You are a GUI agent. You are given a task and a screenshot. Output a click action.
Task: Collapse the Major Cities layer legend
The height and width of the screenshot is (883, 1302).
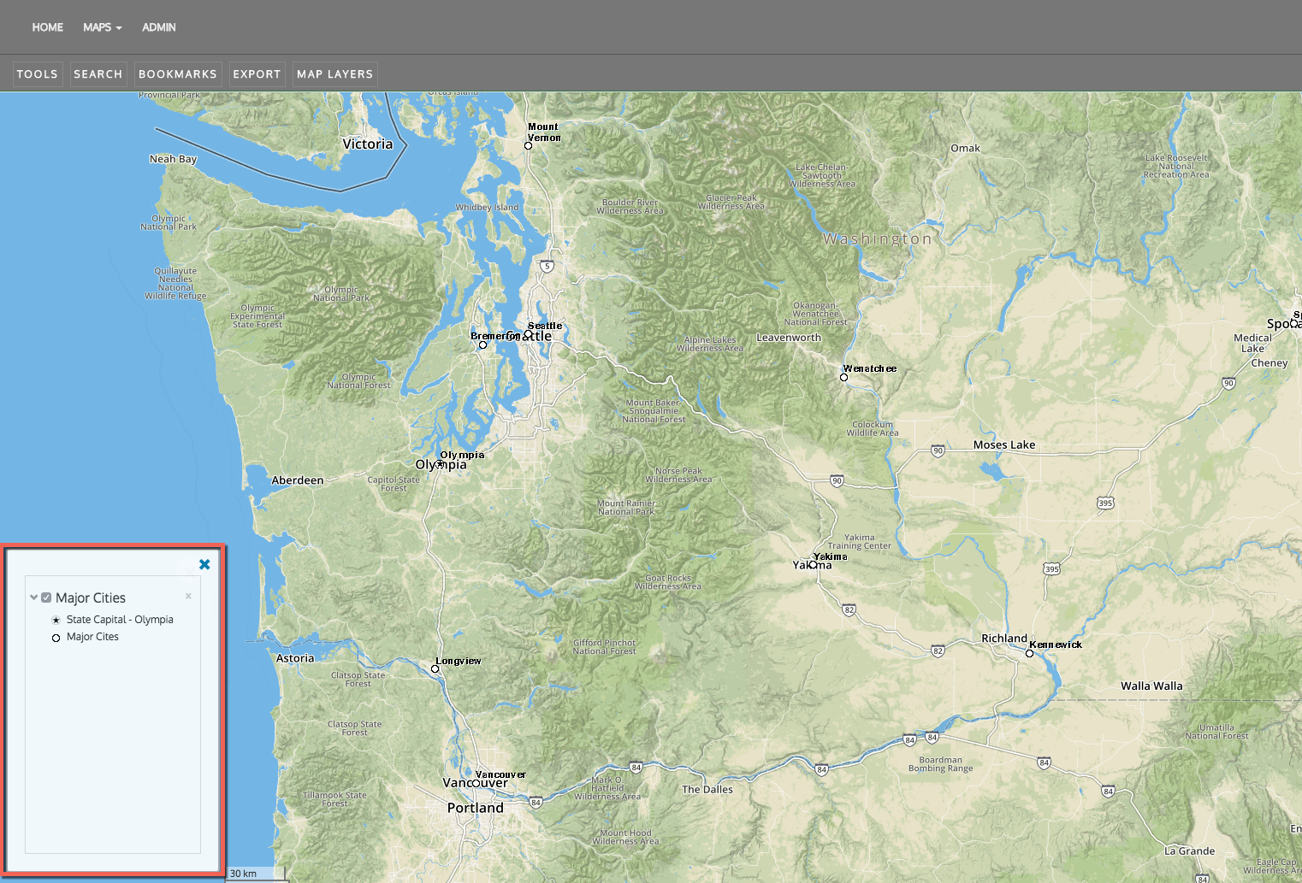click(x=33, y=597)
